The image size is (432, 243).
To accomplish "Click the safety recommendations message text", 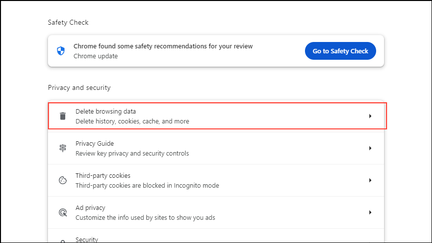I will (x=163, y=46).
